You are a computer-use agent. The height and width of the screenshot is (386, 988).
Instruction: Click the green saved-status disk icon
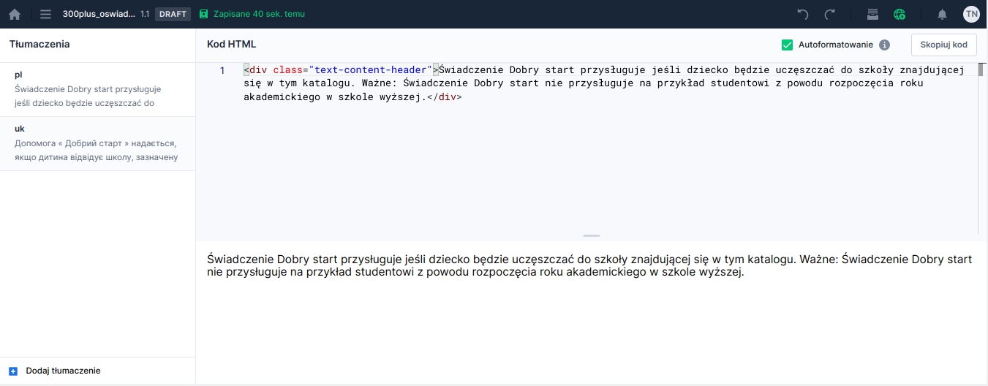(204, 14)
